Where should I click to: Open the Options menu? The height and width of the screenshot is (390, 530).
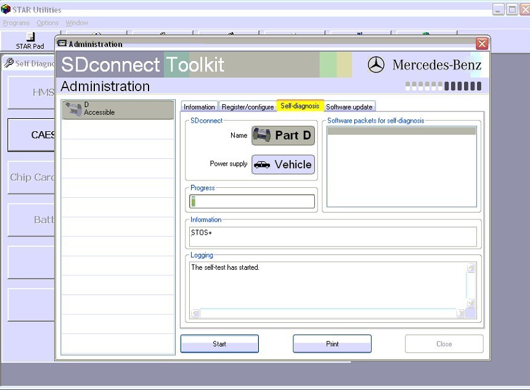pyautogui.click(x=47, y=23)
